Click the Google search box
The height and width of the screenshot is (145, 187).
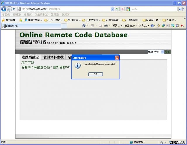[152, 9]
